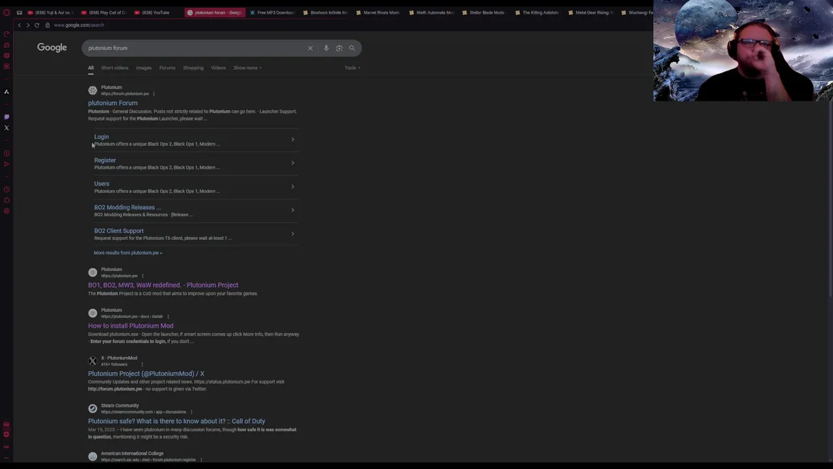
Task: Open the Tools dropdown
Action: coord(352,68)
